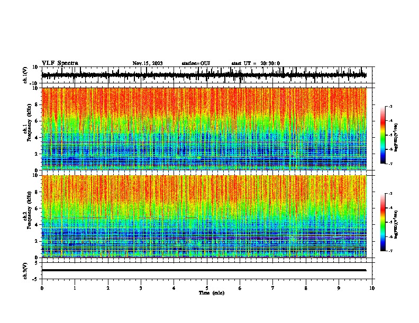Click the "8" kHz tick on ch.1 axis
Viewport: 419px width, 323px height.
coord(37,104)
